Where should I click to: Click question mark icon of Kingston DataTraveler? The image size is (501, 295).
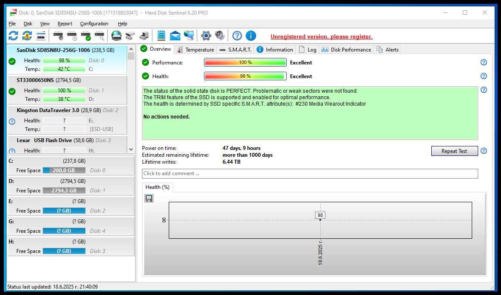(12, 122)
